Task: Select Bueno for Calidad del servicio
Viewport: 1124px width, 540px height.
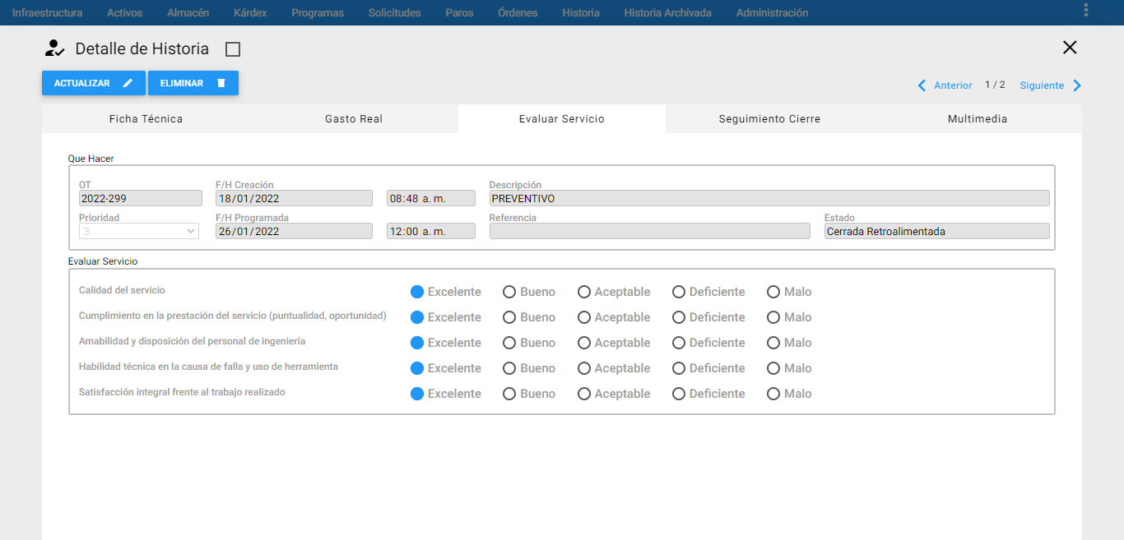Action: [x=509, y=292]
